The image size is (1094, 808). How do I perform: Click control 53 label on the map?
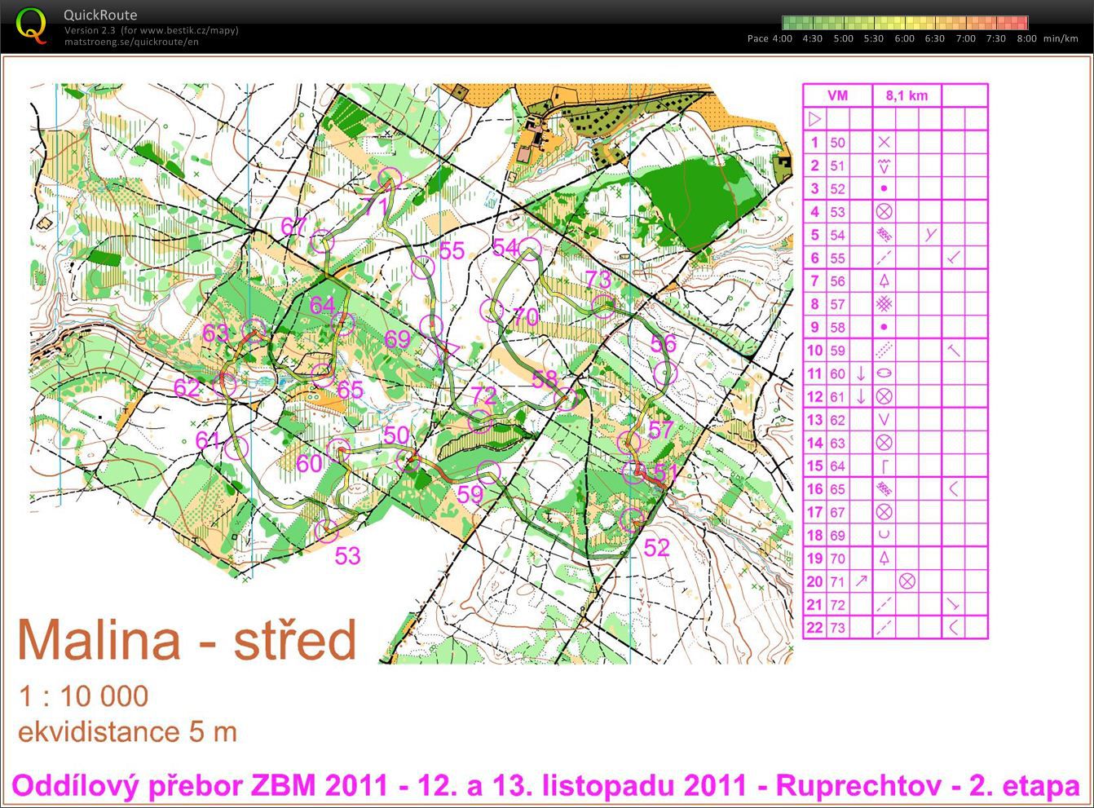(348, 556)
